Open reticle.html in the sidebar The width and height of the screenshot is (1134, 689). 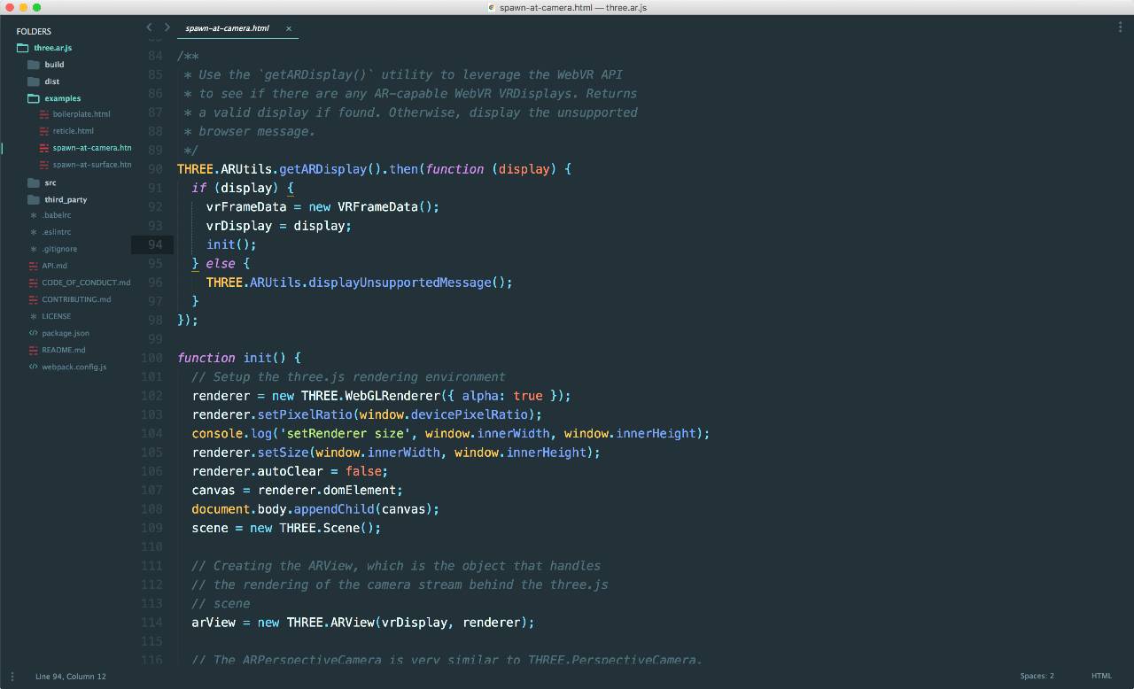point(73,131)
